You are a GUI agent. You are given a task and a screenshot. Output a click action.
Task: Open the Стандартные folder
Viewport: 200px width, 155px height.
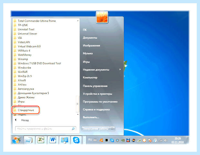click(26, 110)
